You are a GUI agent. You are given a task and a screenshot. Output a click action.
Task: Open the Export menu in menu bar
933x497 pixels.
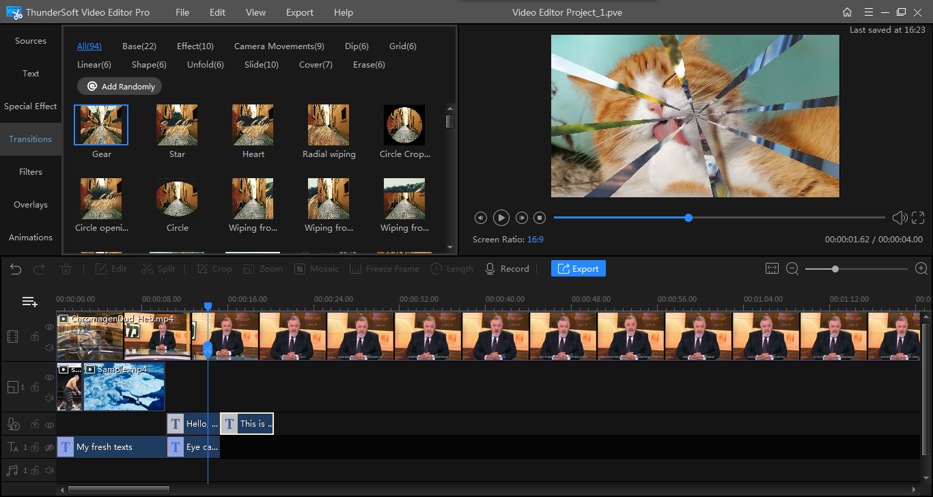pos(299,12)
